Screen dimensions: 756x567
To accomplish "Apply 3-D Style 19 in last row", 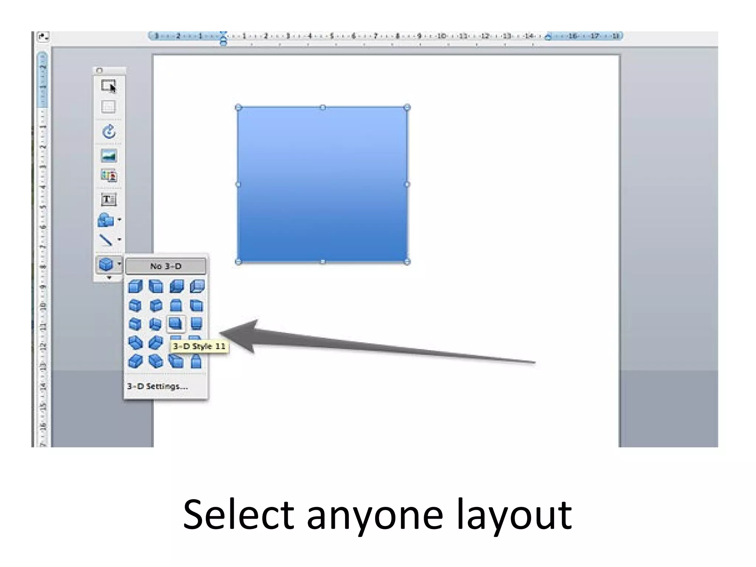I will [176, 361].
